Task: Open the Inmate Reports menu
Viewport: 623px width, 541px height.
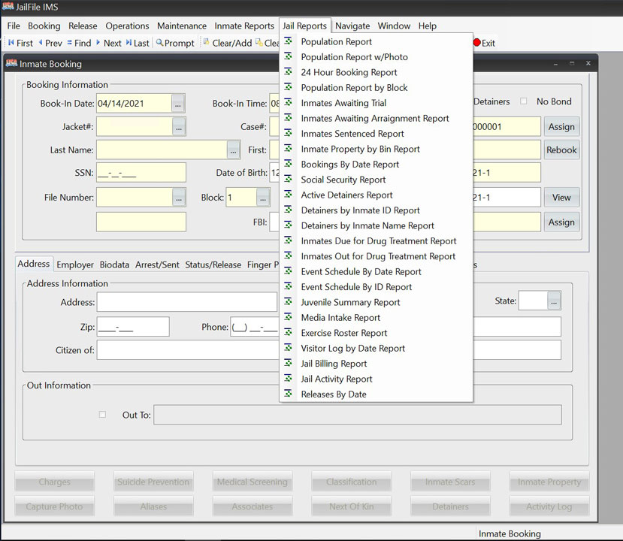Action: click(x=244, y=26)
